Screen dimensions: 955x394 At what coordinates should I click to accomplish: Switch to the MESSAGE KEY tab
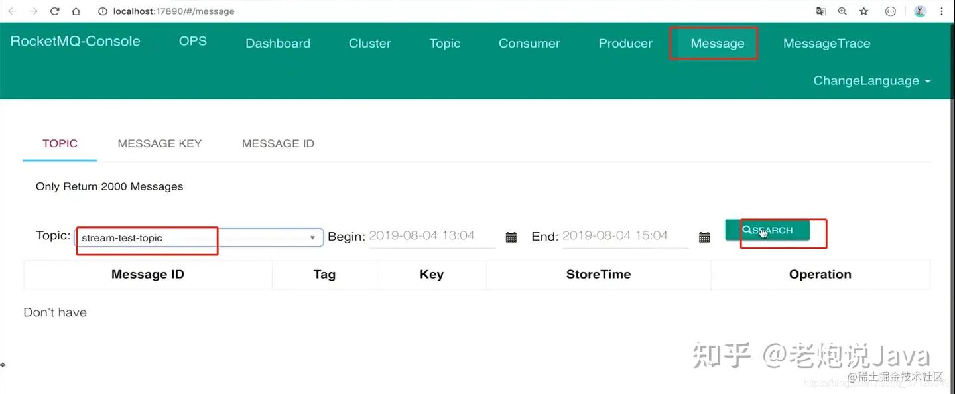pyautogui.click(x=159, y=143)
